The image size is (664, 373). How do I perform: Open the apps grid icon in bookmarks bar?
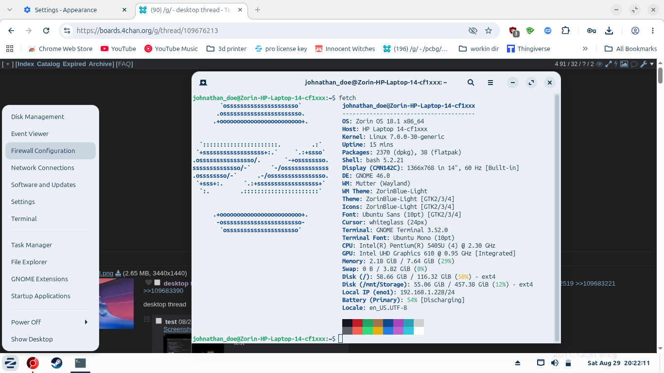tap(9, 49)
